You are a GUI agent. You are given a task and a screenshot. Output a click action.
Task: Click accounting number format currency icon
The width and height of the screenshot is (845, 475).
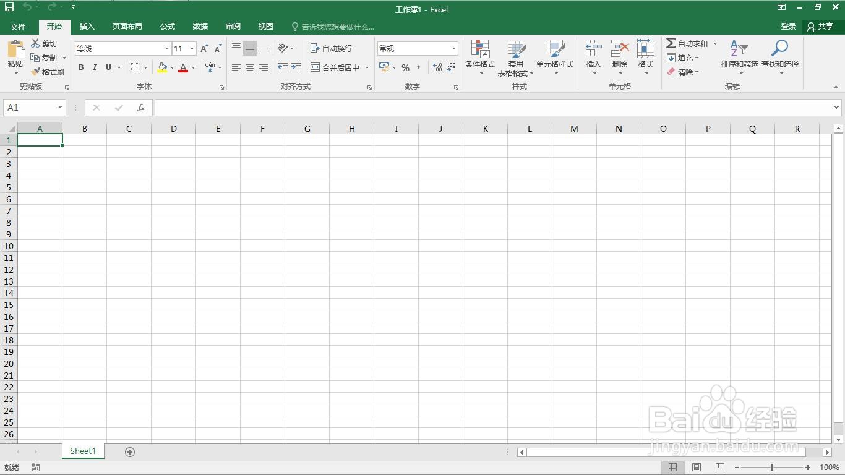point(384,67)
